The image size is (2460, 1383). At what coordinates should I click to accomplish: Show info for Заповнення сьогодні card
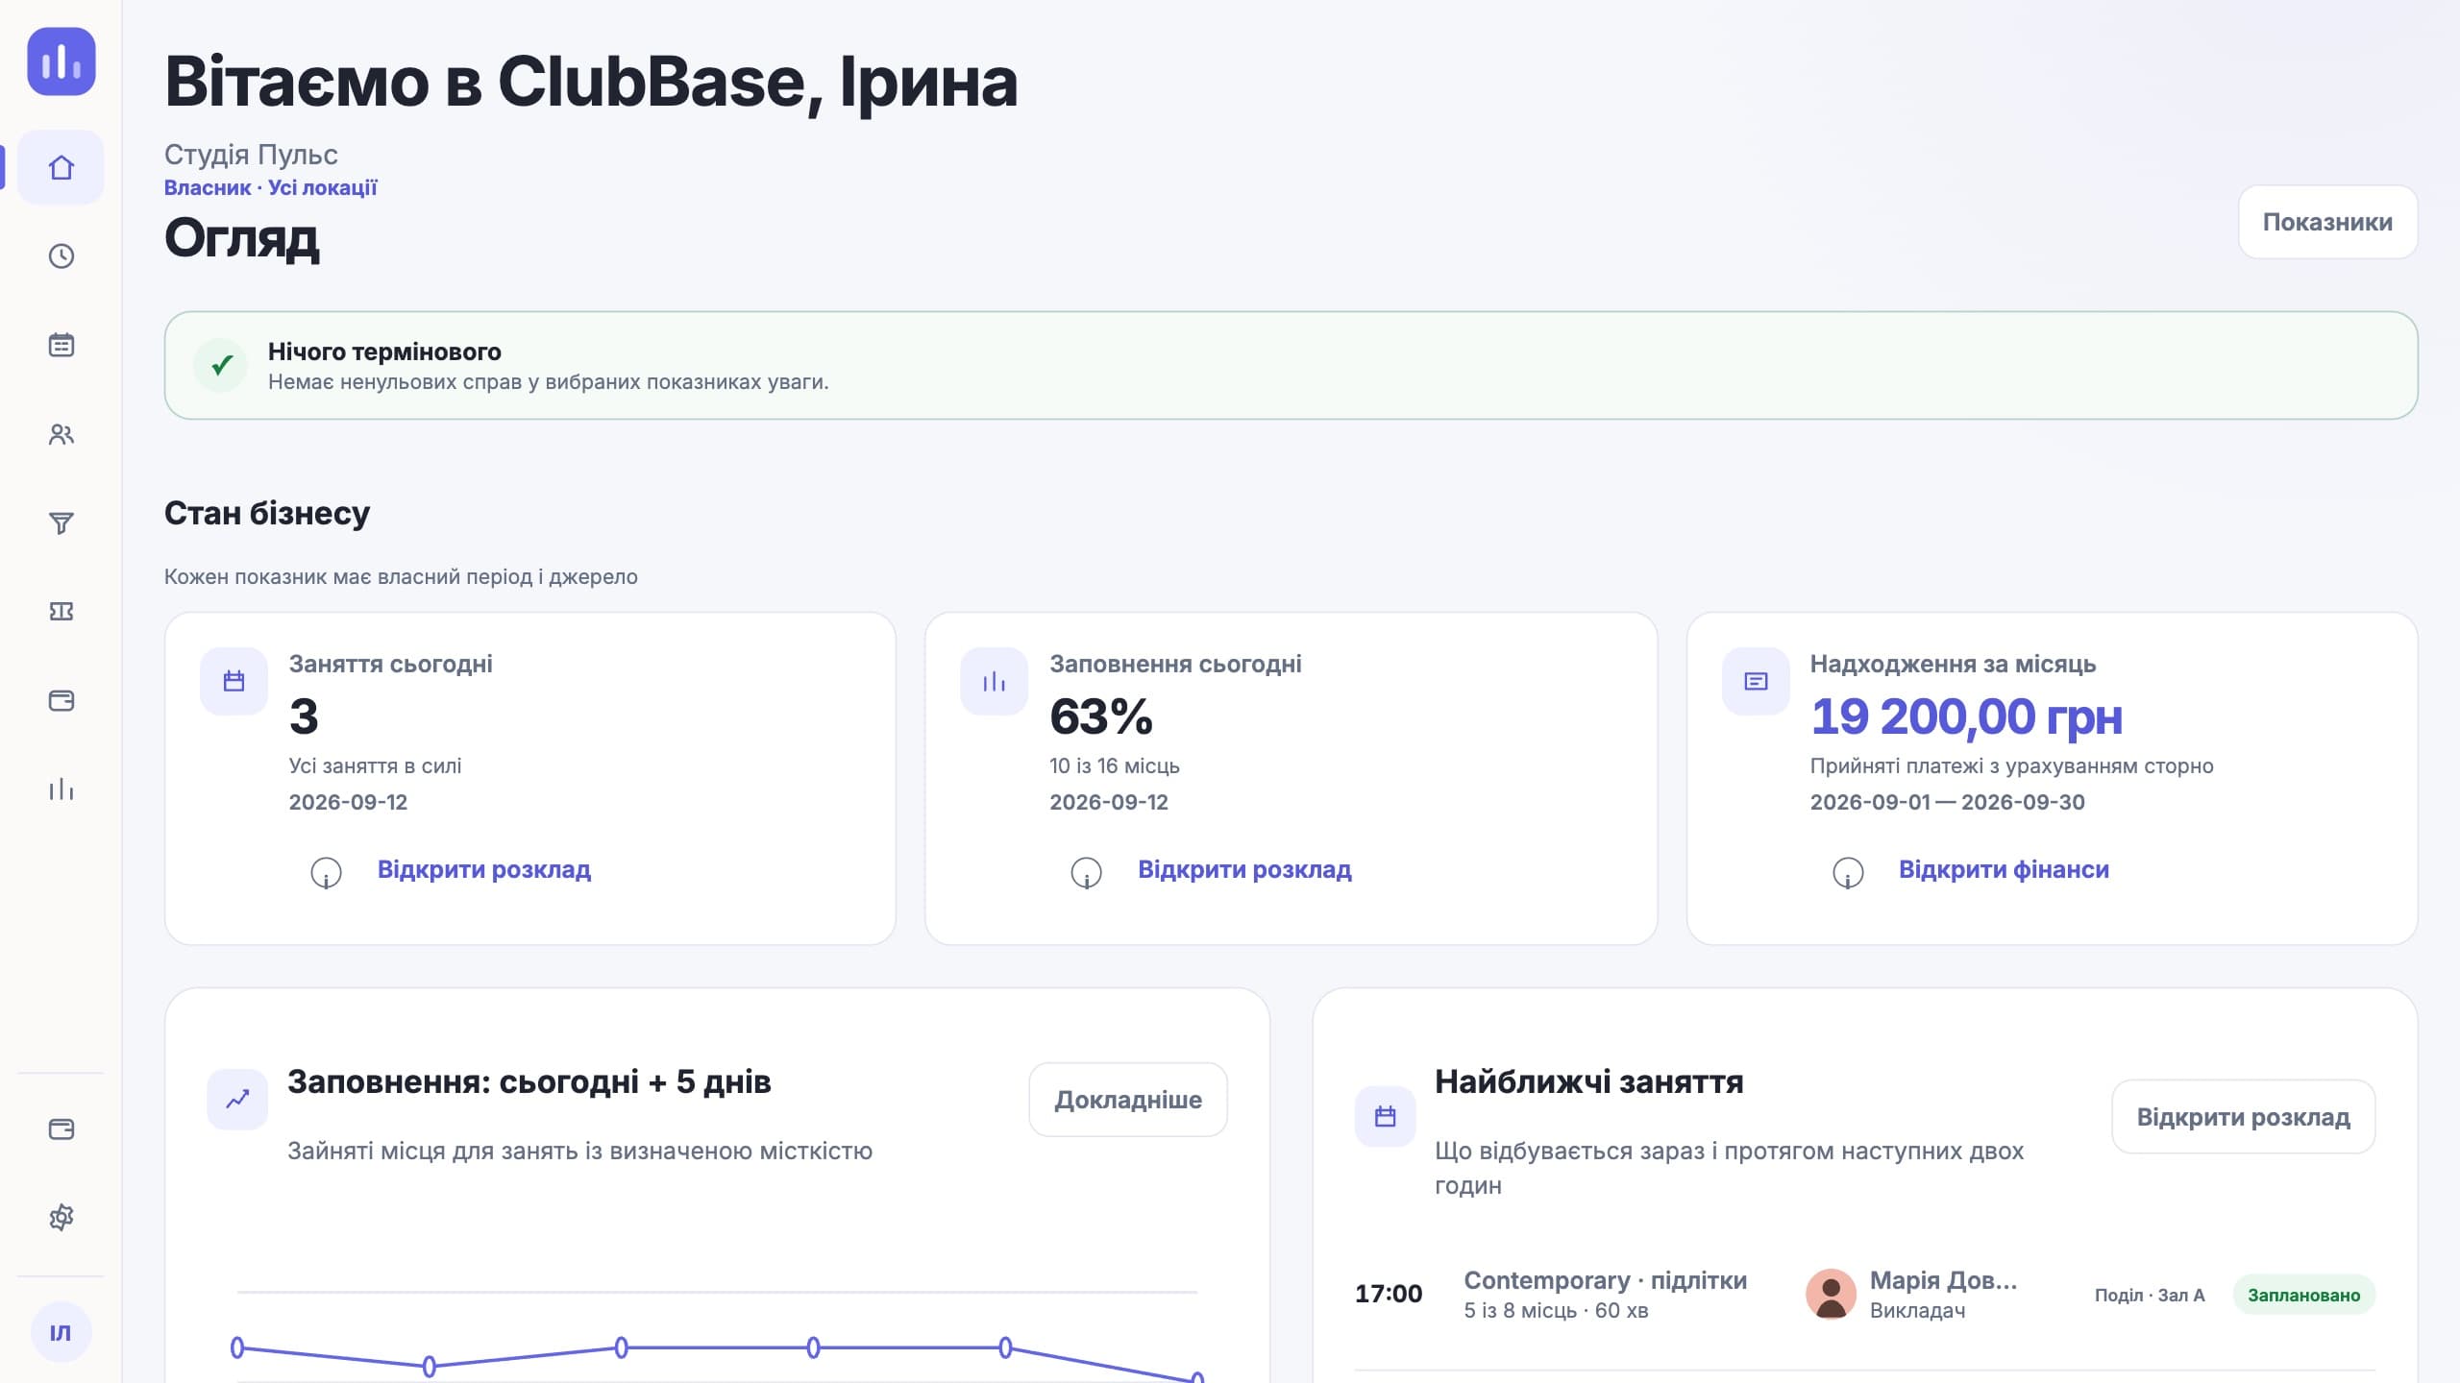pyautogui.click(x=1086, y=872)
